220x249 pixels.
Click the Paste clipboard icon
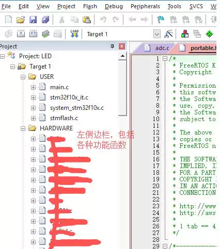coord(87,20)
